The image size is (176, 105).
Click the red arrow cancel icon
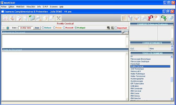click(151, 18)
